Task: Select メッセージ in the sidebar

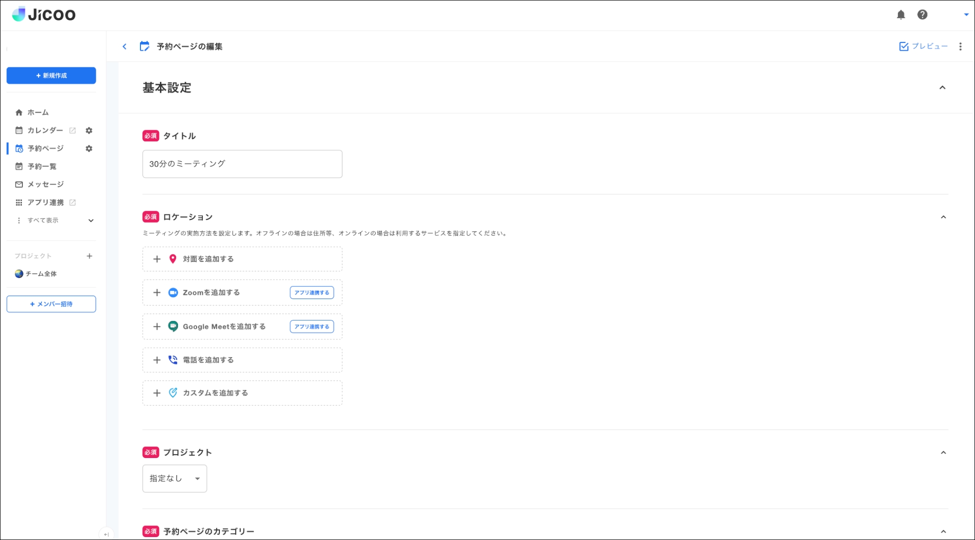Action: pyautogui.click(x=45, y=184)
